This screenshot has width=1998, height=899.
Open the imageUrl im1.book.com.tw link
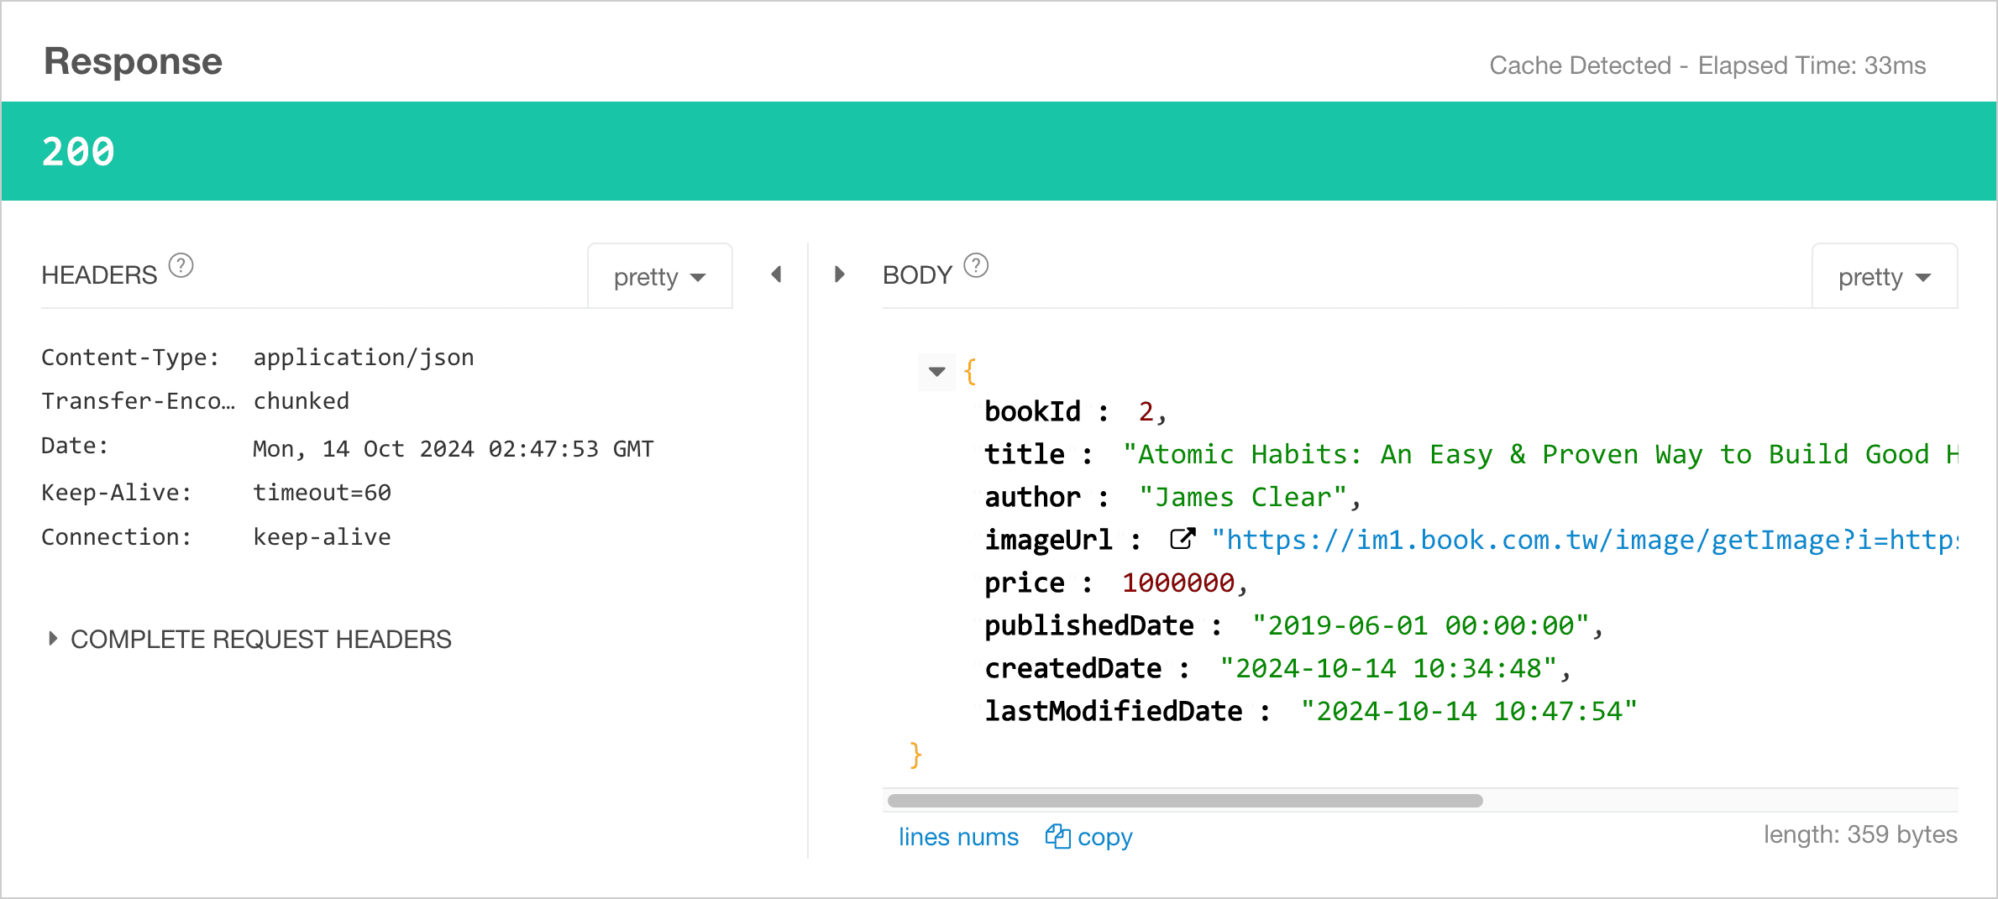[x=1584, y=540]
